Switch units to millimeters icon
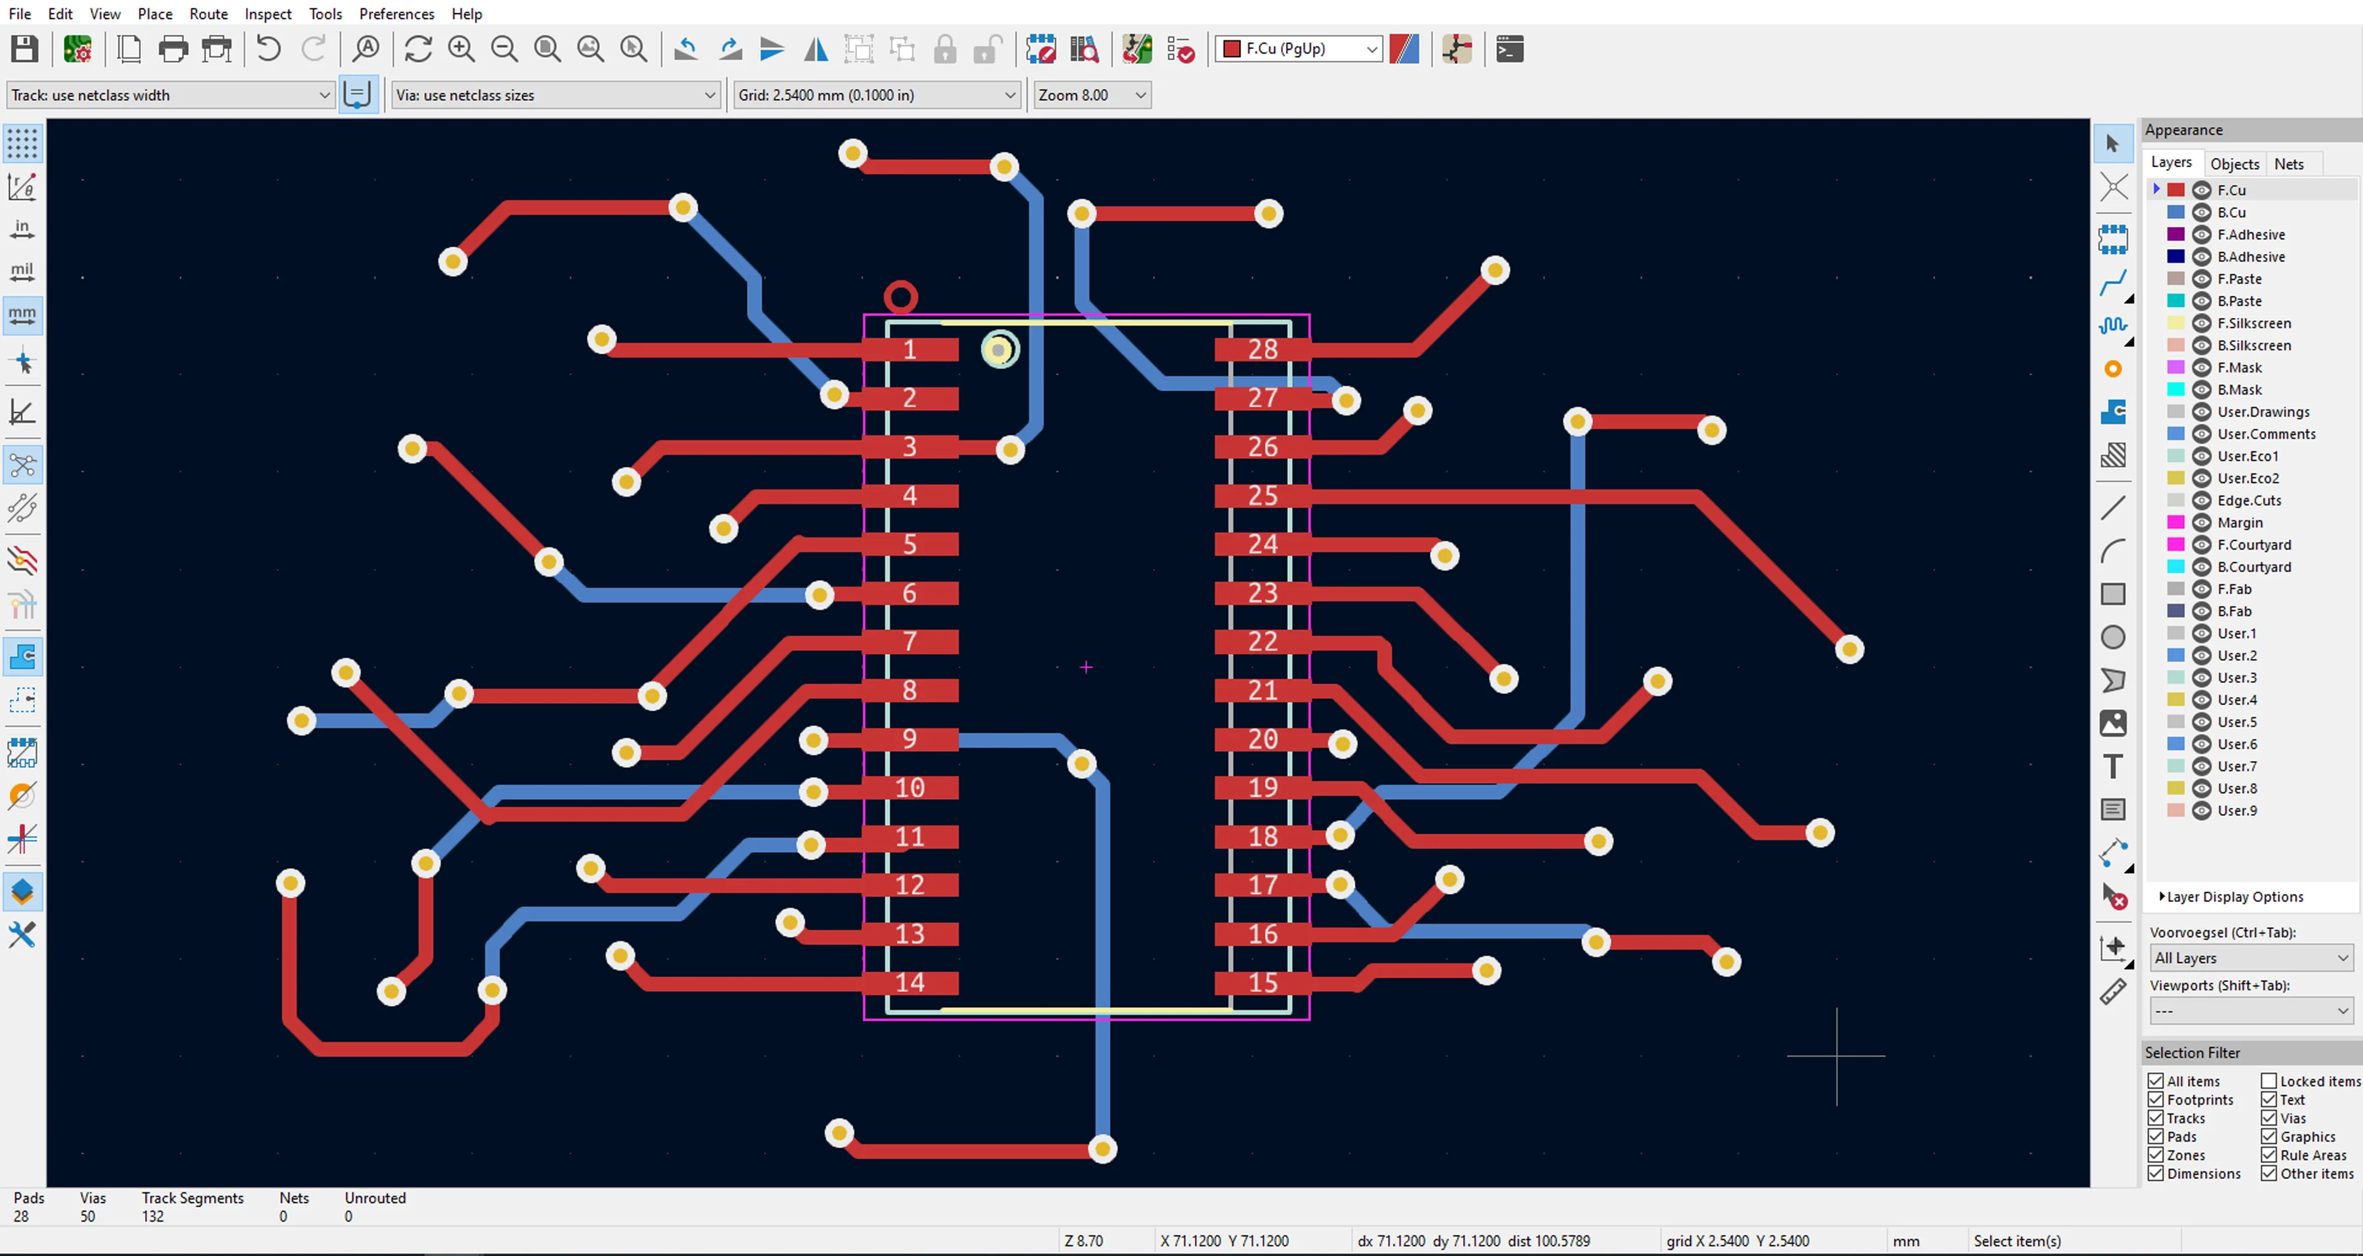Image resolution: width=2363 pixels, height=1256 pixels. (22, 315)
